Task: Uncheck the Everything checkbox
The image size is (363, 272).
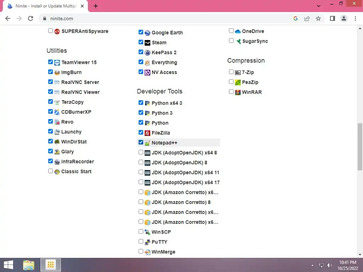Action: [141, 62]
